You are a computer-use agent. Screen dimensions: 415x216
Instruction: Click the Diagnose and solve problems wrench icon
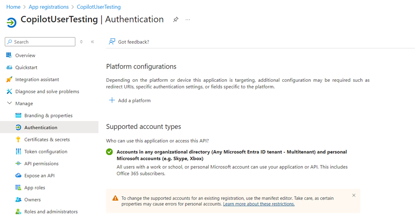pyautogui.click(x=9, y=92)
